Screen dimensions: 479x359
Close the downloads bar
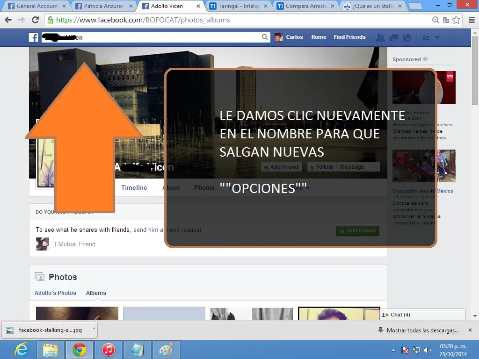470,330
